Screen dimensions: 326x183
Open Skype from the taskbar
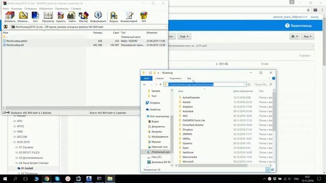point(58,178)
